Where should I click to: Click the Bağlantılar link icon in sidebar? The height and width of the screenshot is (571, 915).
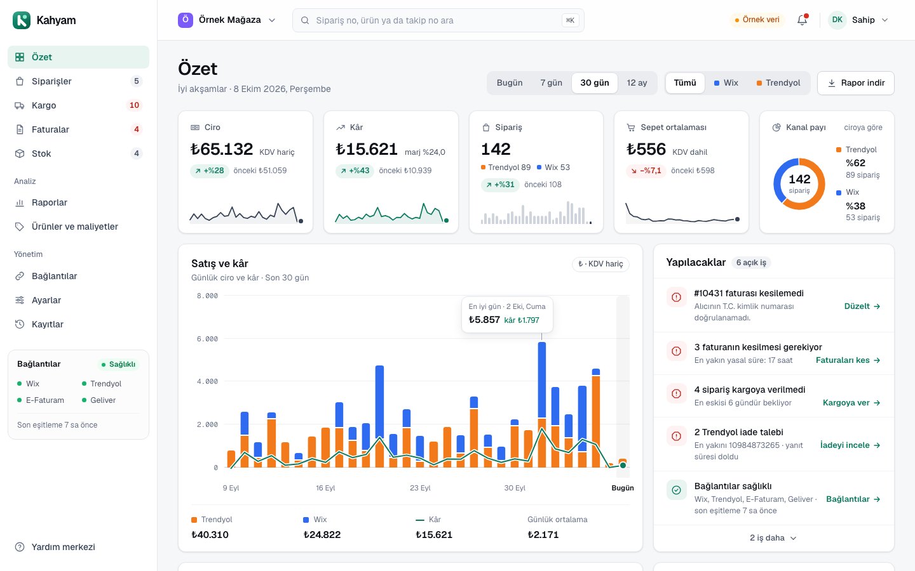pos(20,276)
